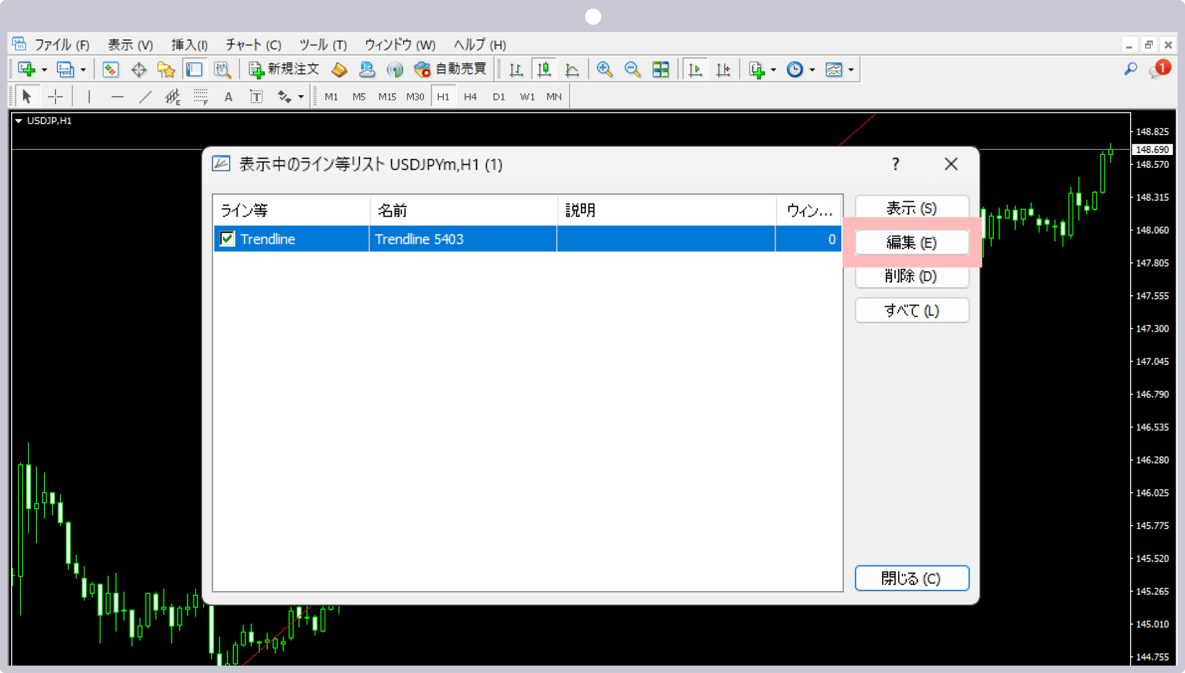This screenshot has height=673, width=1185.
Task: Open the New Chart dropdown arrow
Action: click(x=44, y=70)
